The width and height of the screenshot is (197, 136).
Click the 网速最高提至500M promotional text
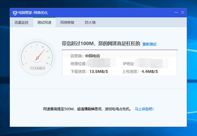coord(87,109)
